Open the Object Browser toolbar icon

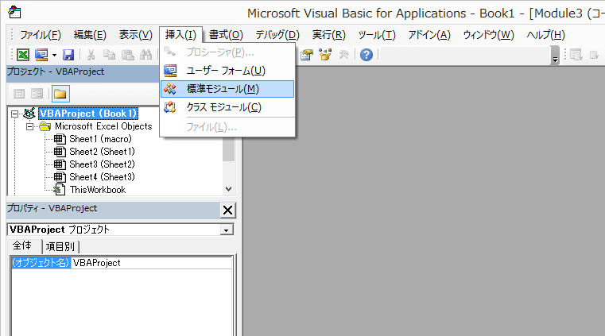(x=325, y=54)
